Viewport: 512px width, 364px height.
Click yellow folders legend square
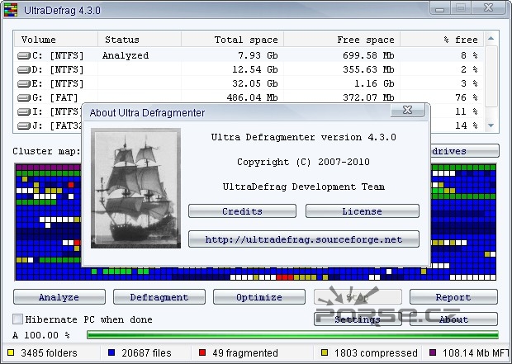[x=11, y=352]
